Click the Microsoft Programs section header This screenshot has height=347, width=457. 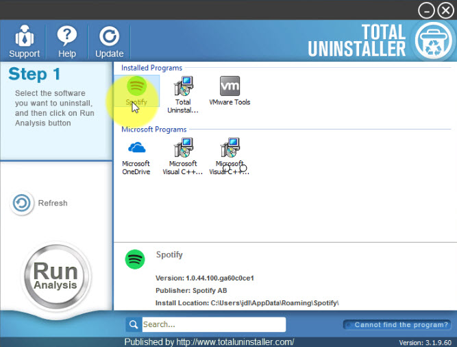pyautogui.click(x=154, y=129)
